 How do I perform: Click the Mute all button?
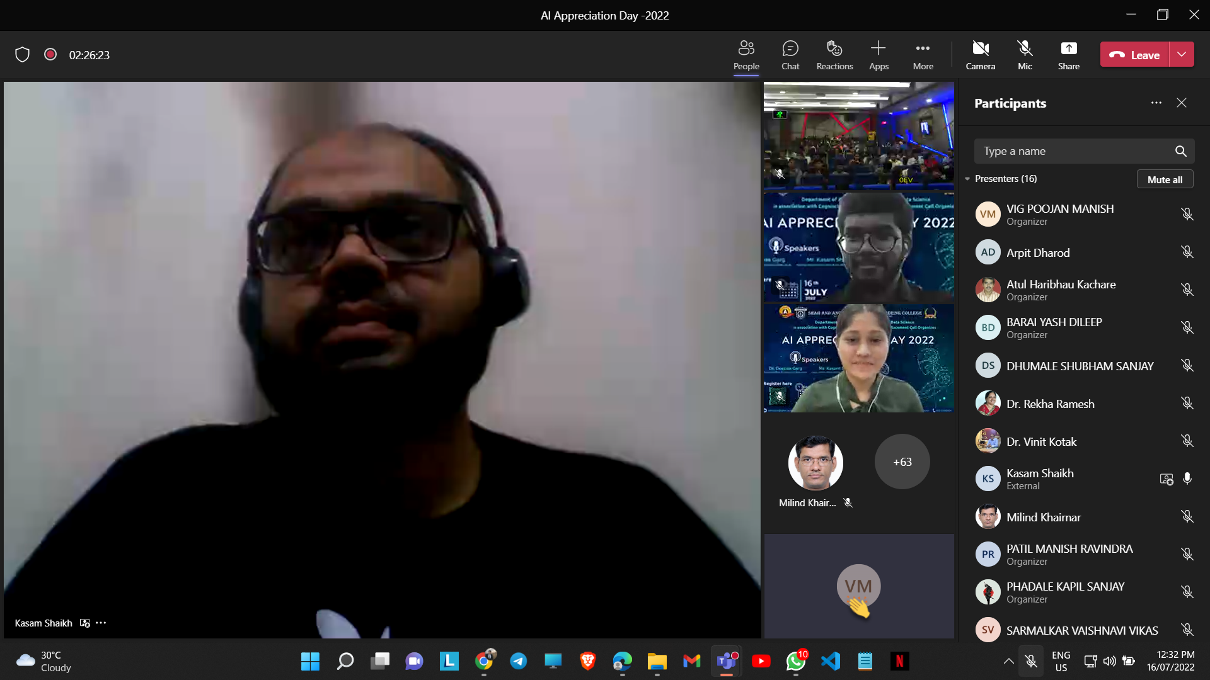pos(1165,179)
